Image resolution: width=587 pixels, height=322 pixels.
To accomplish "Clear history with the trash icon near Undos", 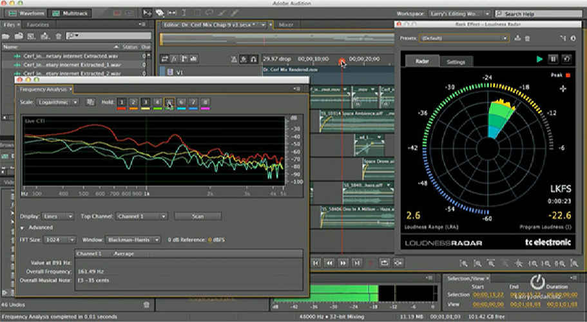I will pyautogui.click(x=146, y=304).
